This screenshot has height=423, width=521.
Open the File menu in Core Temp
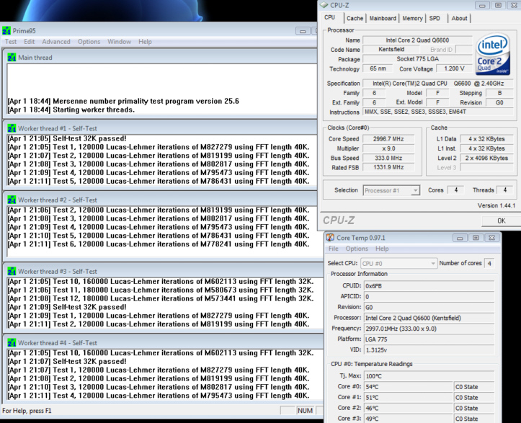tap(333, 249)
